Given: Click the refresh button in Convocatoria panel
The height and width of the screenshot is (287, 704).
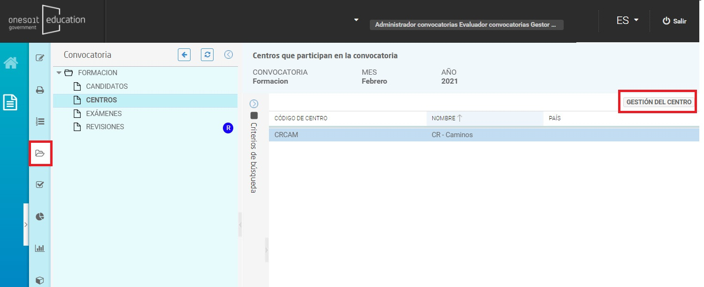Looking at the screenshot, I should (x=207, y=55).
